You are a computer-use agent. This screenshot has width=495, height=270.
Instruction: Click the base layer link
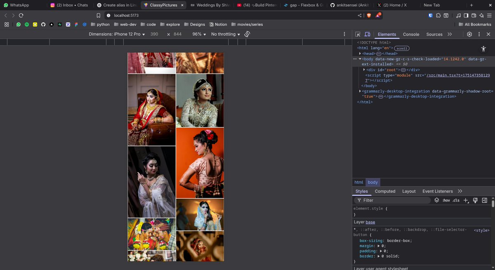pyautogui.click(x=370, y=222)
